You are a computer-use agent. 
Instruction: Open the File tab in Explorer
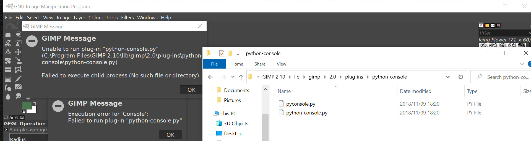[x=214, y=64]
